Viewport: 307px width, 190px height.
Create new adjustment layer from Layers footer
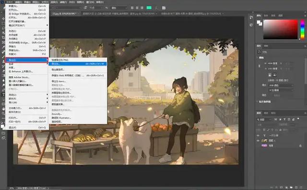click(x=286, y=187)
